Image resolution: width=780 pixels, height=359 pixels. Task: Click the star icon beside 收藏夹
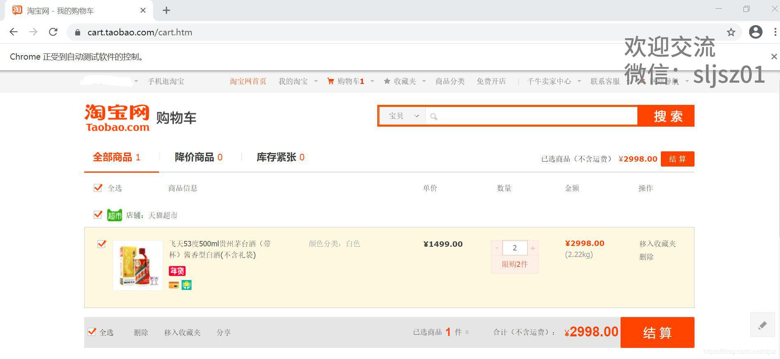coord(387,81)
